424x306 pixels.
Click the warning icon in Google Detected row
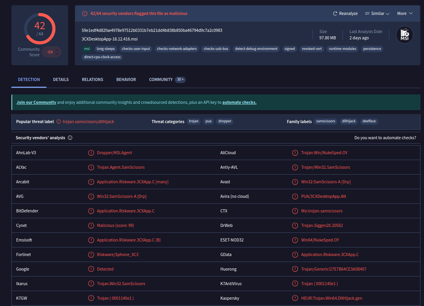coord(91,269)
